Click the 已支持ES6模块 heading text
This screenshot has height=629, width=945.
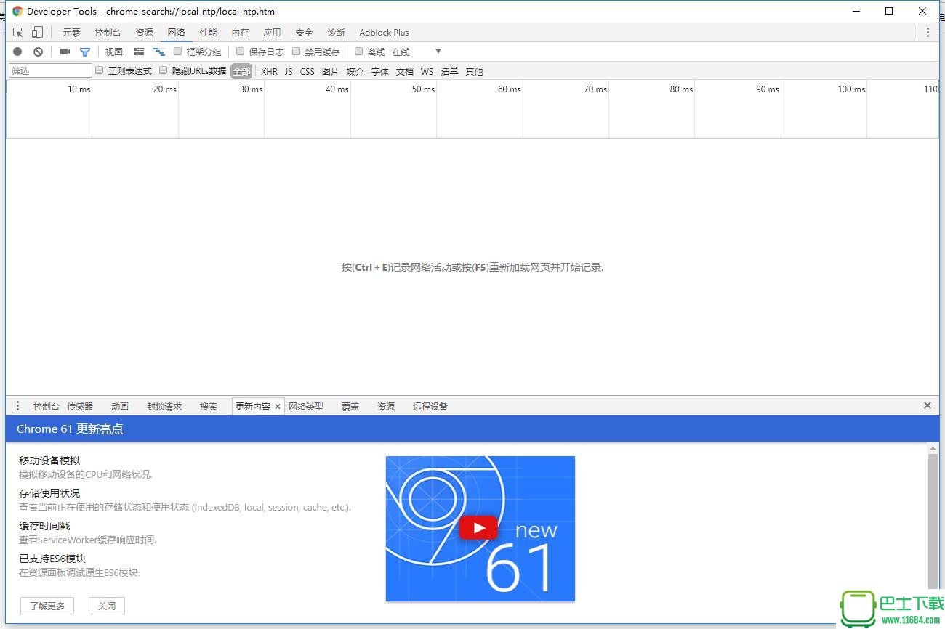tap(52, 559)
